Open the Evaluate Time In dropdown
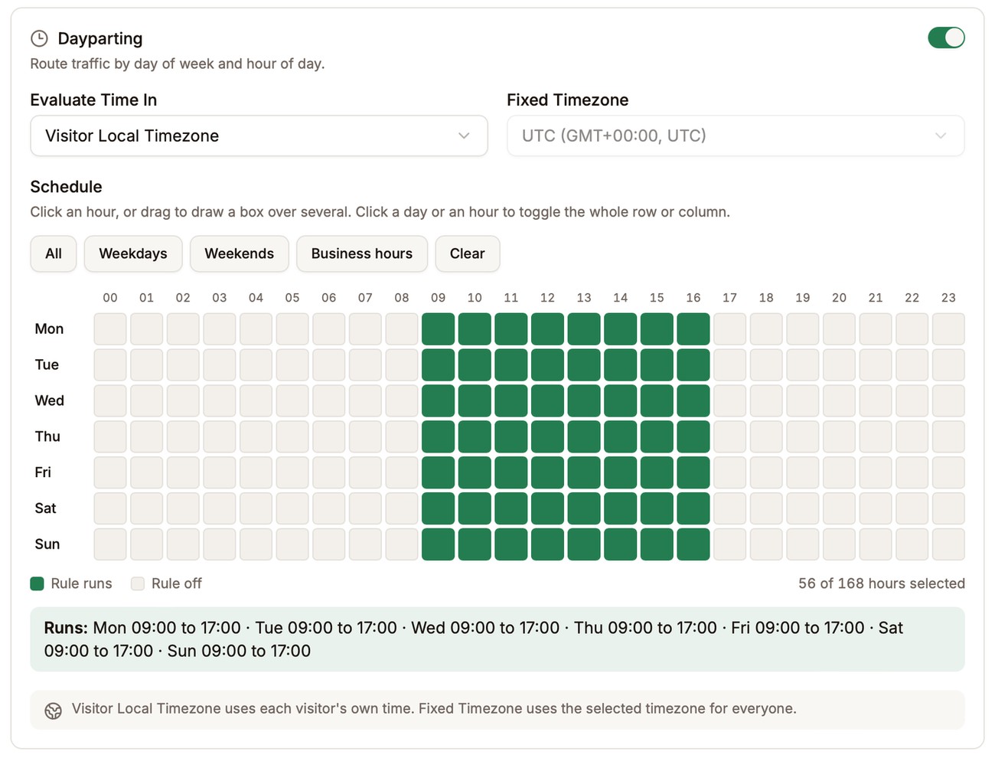 pyautogui.click(x=259, y=136)
